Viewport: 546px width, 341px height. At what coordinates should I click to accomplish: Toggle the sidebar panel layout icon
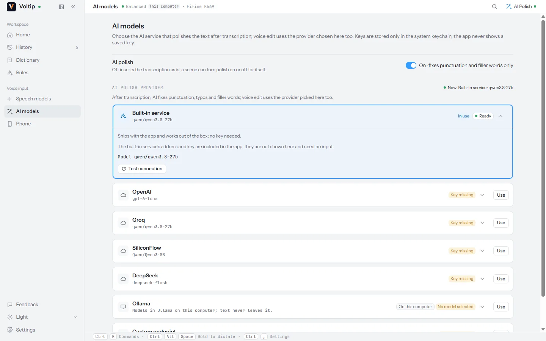pos(61,7)
